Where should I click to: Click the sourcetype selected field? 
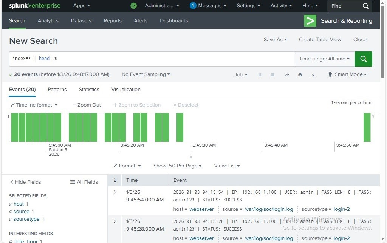click(26, 219)
